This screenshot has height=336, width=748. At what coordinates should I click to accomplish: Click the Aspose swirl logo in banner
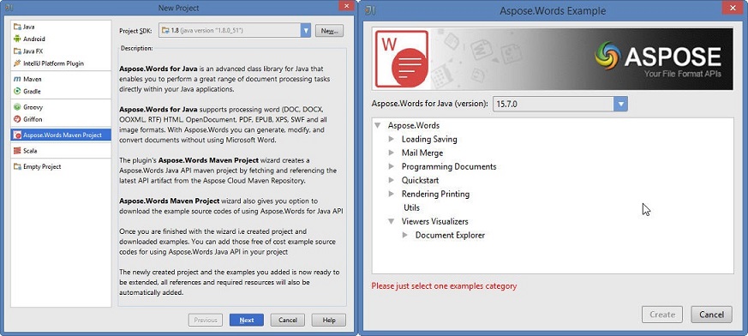point(607,56)
